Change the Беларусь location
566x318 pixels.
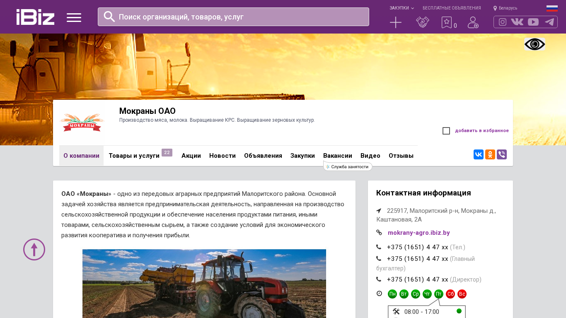[x=505, y=8]
